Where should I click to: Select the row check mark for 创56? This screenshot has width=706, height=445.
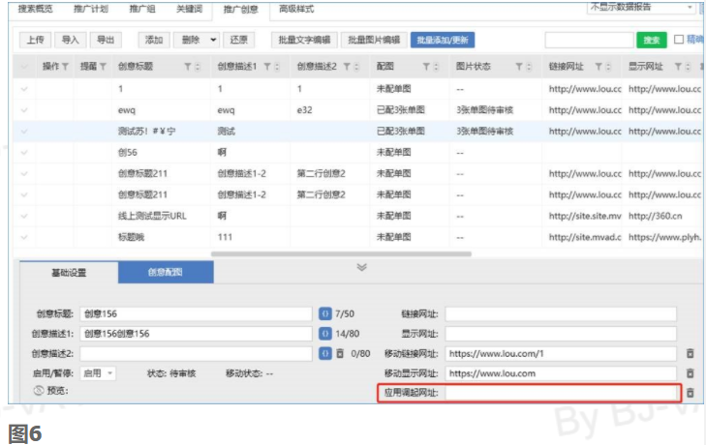(x=24, y=152)
